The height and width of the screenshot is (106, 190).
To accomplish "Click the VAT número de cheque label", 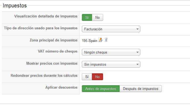I will coord(58,51).
